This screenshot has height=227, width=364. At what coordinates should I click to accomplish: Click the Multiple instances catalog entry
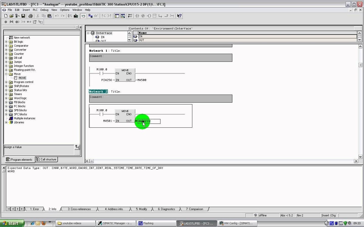pyautogui.click(x=24, y=118)
